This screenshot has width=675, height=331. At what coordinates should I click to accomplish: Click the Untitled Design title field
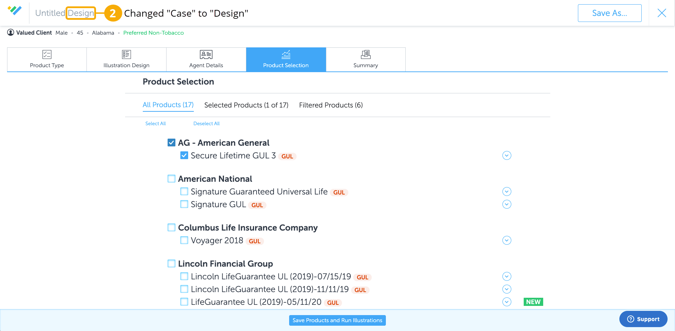65,13
